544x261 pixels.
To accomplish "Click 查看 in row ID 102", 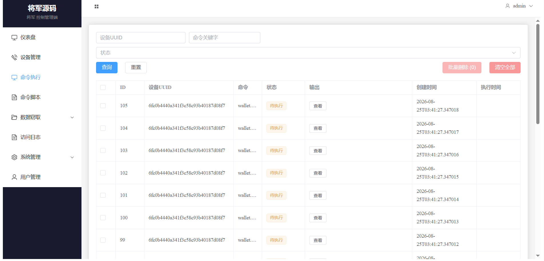I will tap(318, 173).
